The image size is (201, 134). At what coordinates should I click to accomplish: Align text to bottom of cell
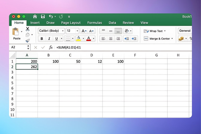(118, 31)
